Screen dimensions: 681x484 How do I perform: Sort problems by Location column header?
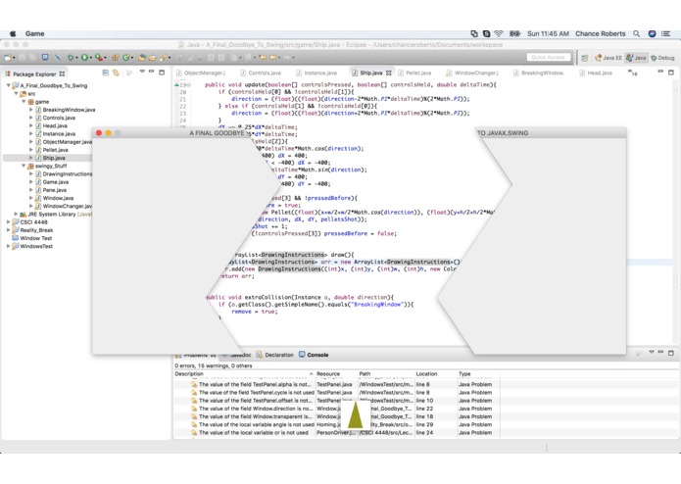tap(436, 373)
